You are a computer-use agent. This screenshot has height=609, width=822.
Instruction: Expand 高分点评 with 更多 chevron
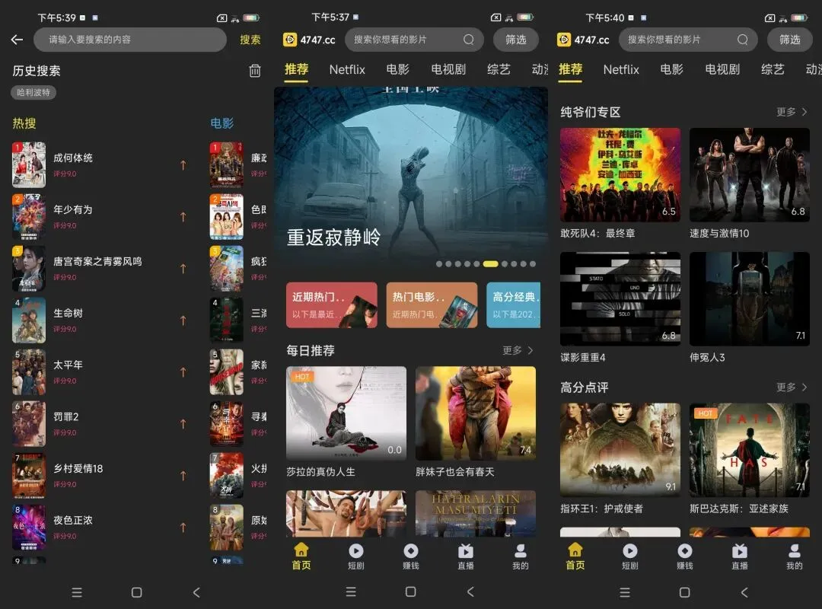pyautogui.click(x=792, y=387)
